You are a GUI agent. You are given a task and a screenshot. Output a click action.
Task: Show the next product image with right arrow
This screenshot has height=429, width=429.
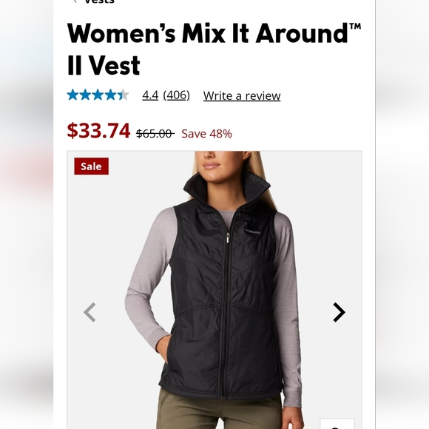click(339, 312)
